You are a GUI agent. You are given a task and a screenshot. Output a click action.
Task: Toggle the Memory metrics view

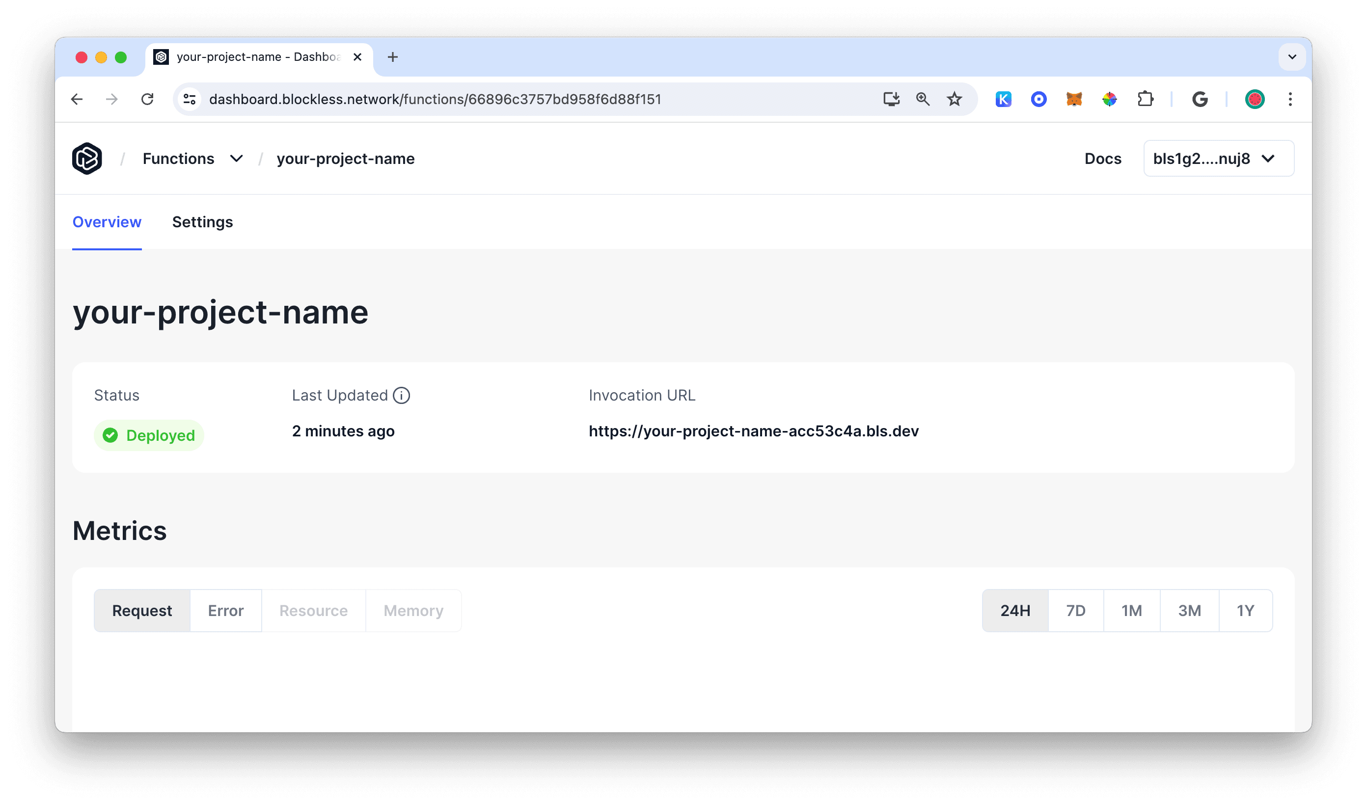point(413,611)
